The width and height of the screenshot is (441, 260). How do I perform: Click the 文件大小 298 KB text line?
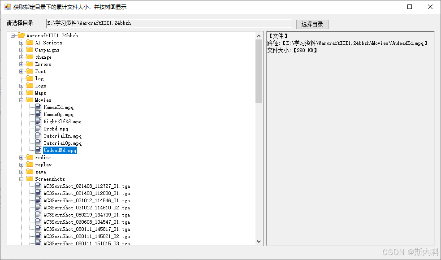point(292,50)
